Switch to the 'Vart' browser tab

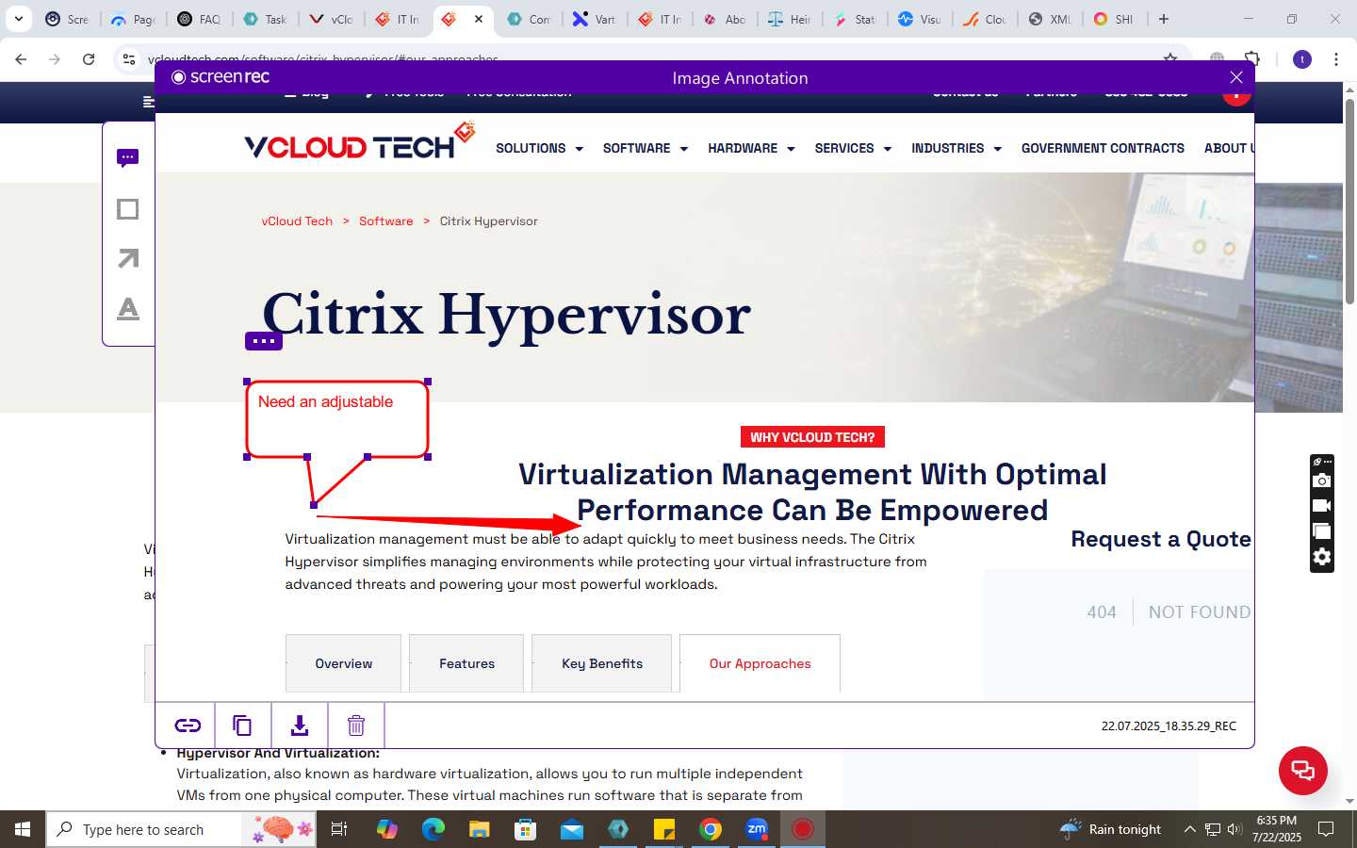(x=595, y=19)
